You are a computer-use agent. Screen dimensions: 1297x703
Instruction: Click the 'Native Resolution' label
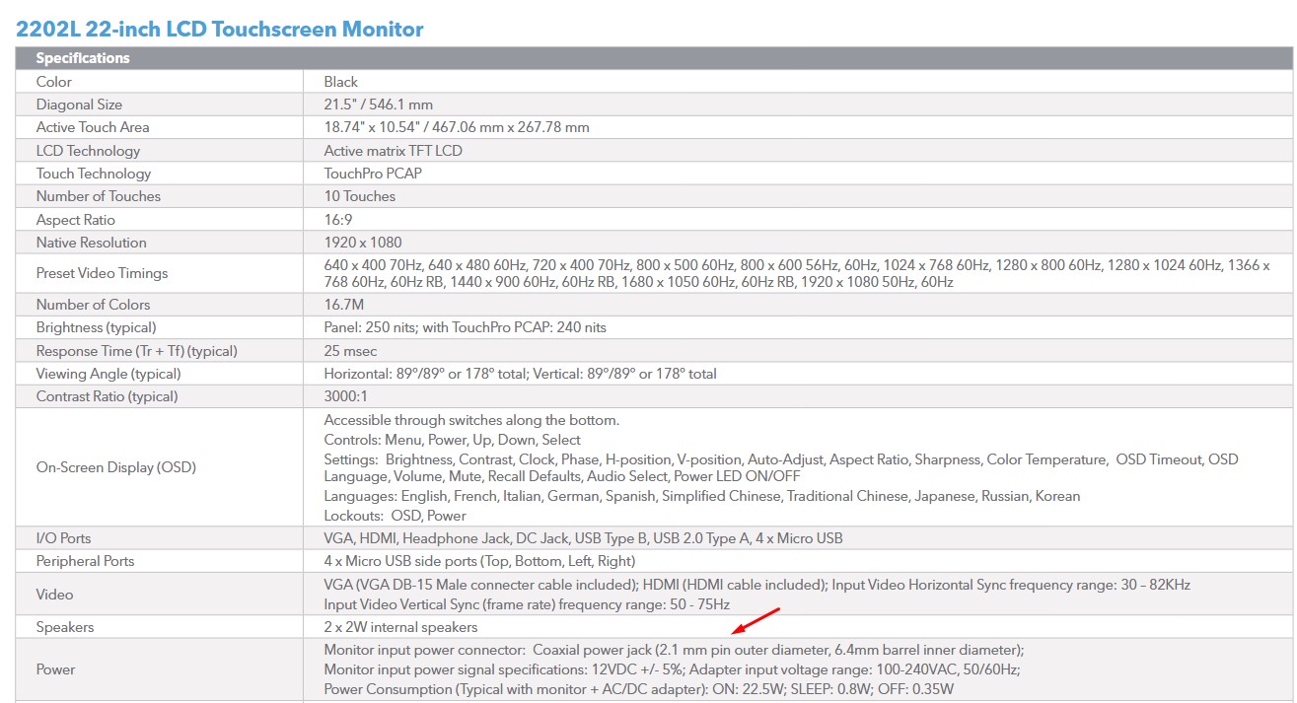[x=92, y=243]
